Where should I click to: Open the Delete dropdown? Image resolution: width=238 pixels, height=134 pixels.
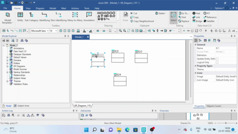pyautogui.click(x=161, y=13)
